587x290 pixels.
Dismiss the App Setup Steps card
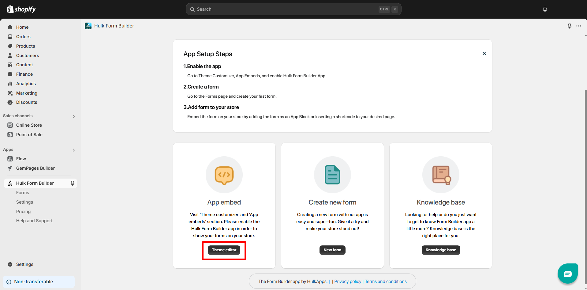(484, 53)
